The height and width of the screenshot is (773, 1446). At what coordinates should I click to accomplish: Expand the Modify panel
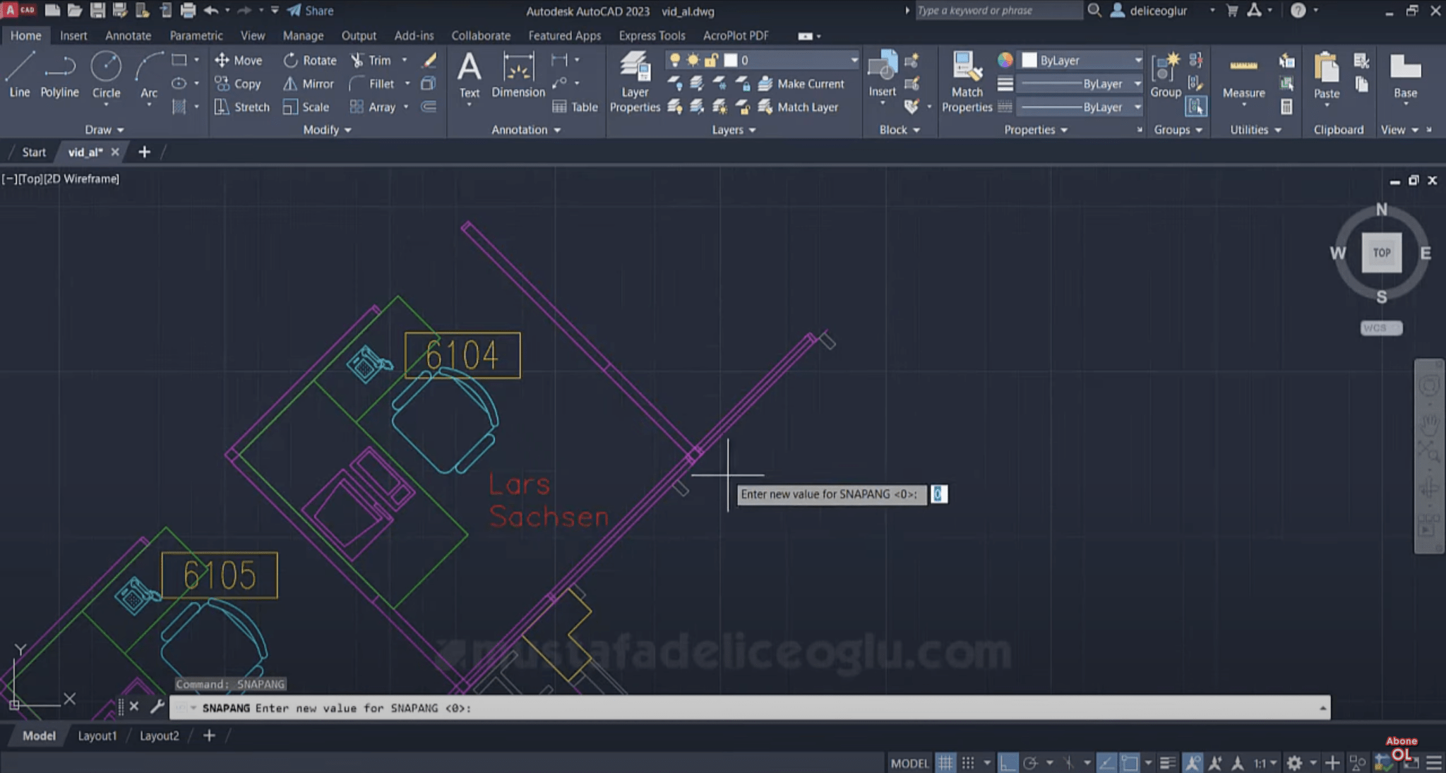click(x=327, y=130)
